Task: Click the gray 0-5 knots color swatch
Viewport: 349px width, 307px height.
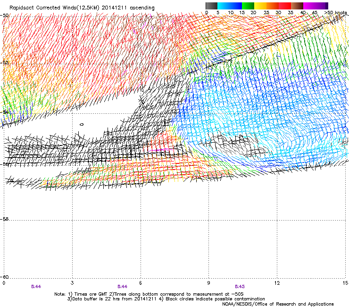Action: tap(211, 6)
